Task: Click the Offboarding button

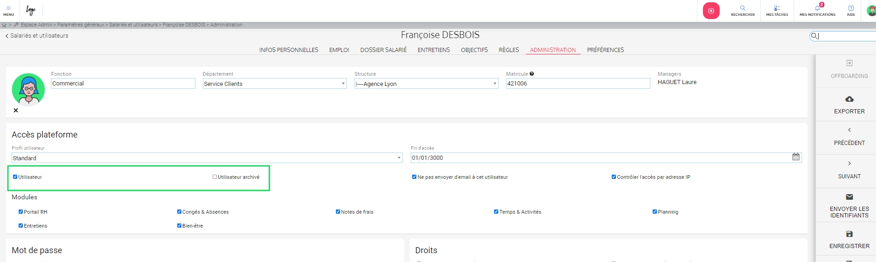Action: [849, 69]
